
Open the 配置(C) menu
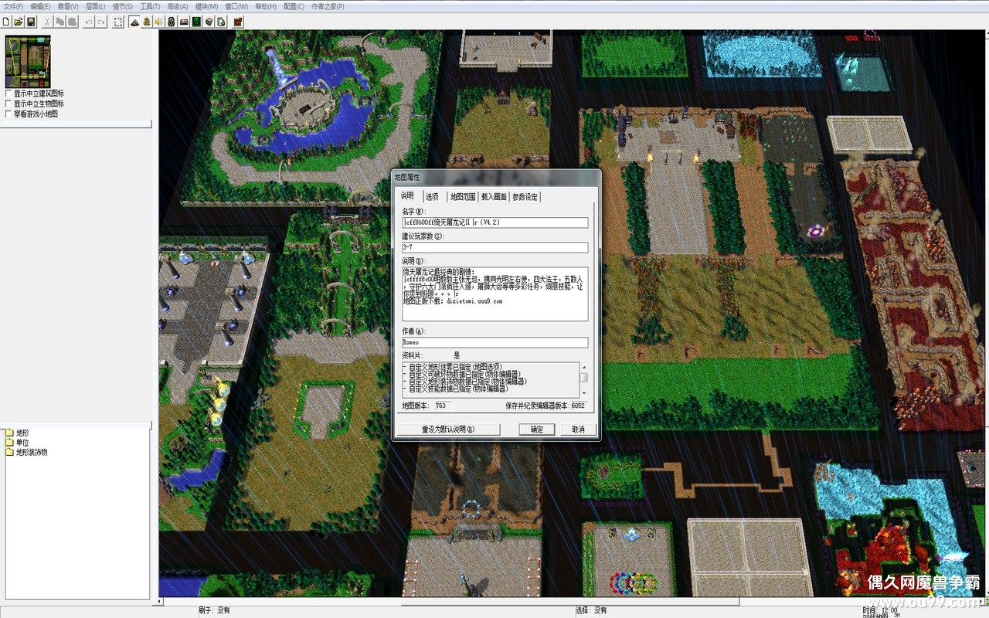[294, 6]
